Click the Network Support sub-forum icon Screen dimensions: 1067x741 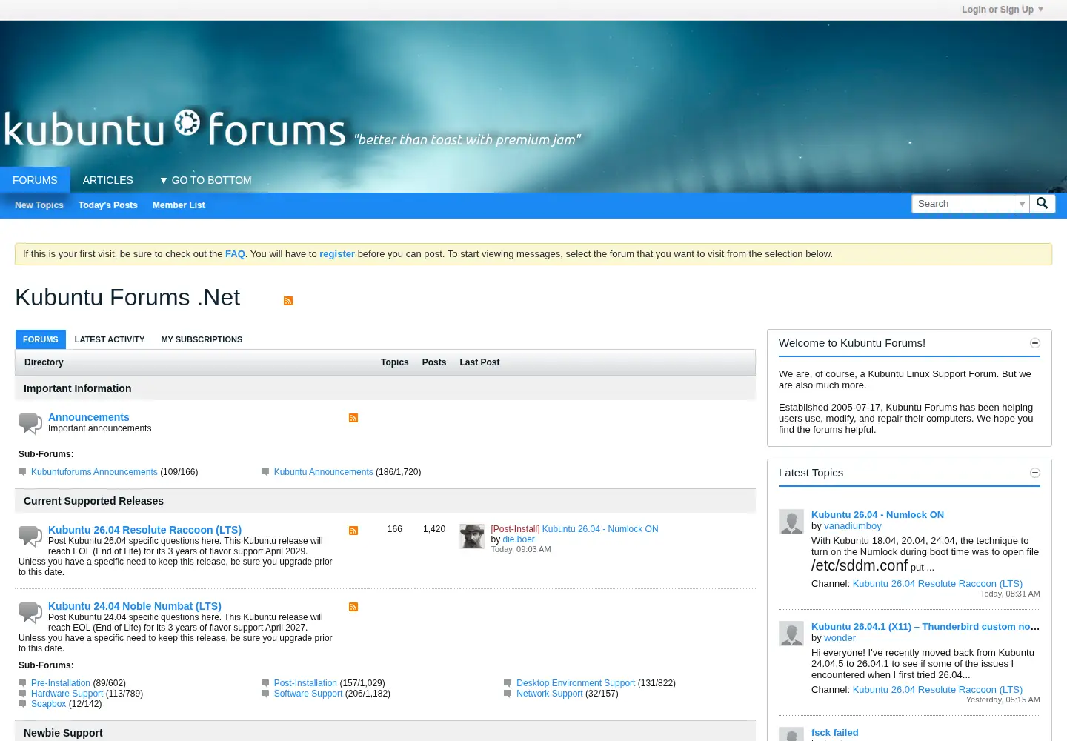pos(508,694)
